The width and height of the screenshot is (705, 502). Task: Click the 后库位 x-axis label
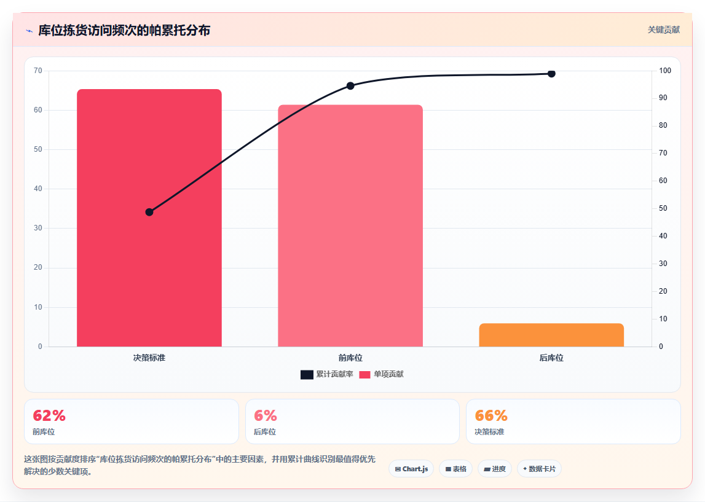click(x=551, y=358)
